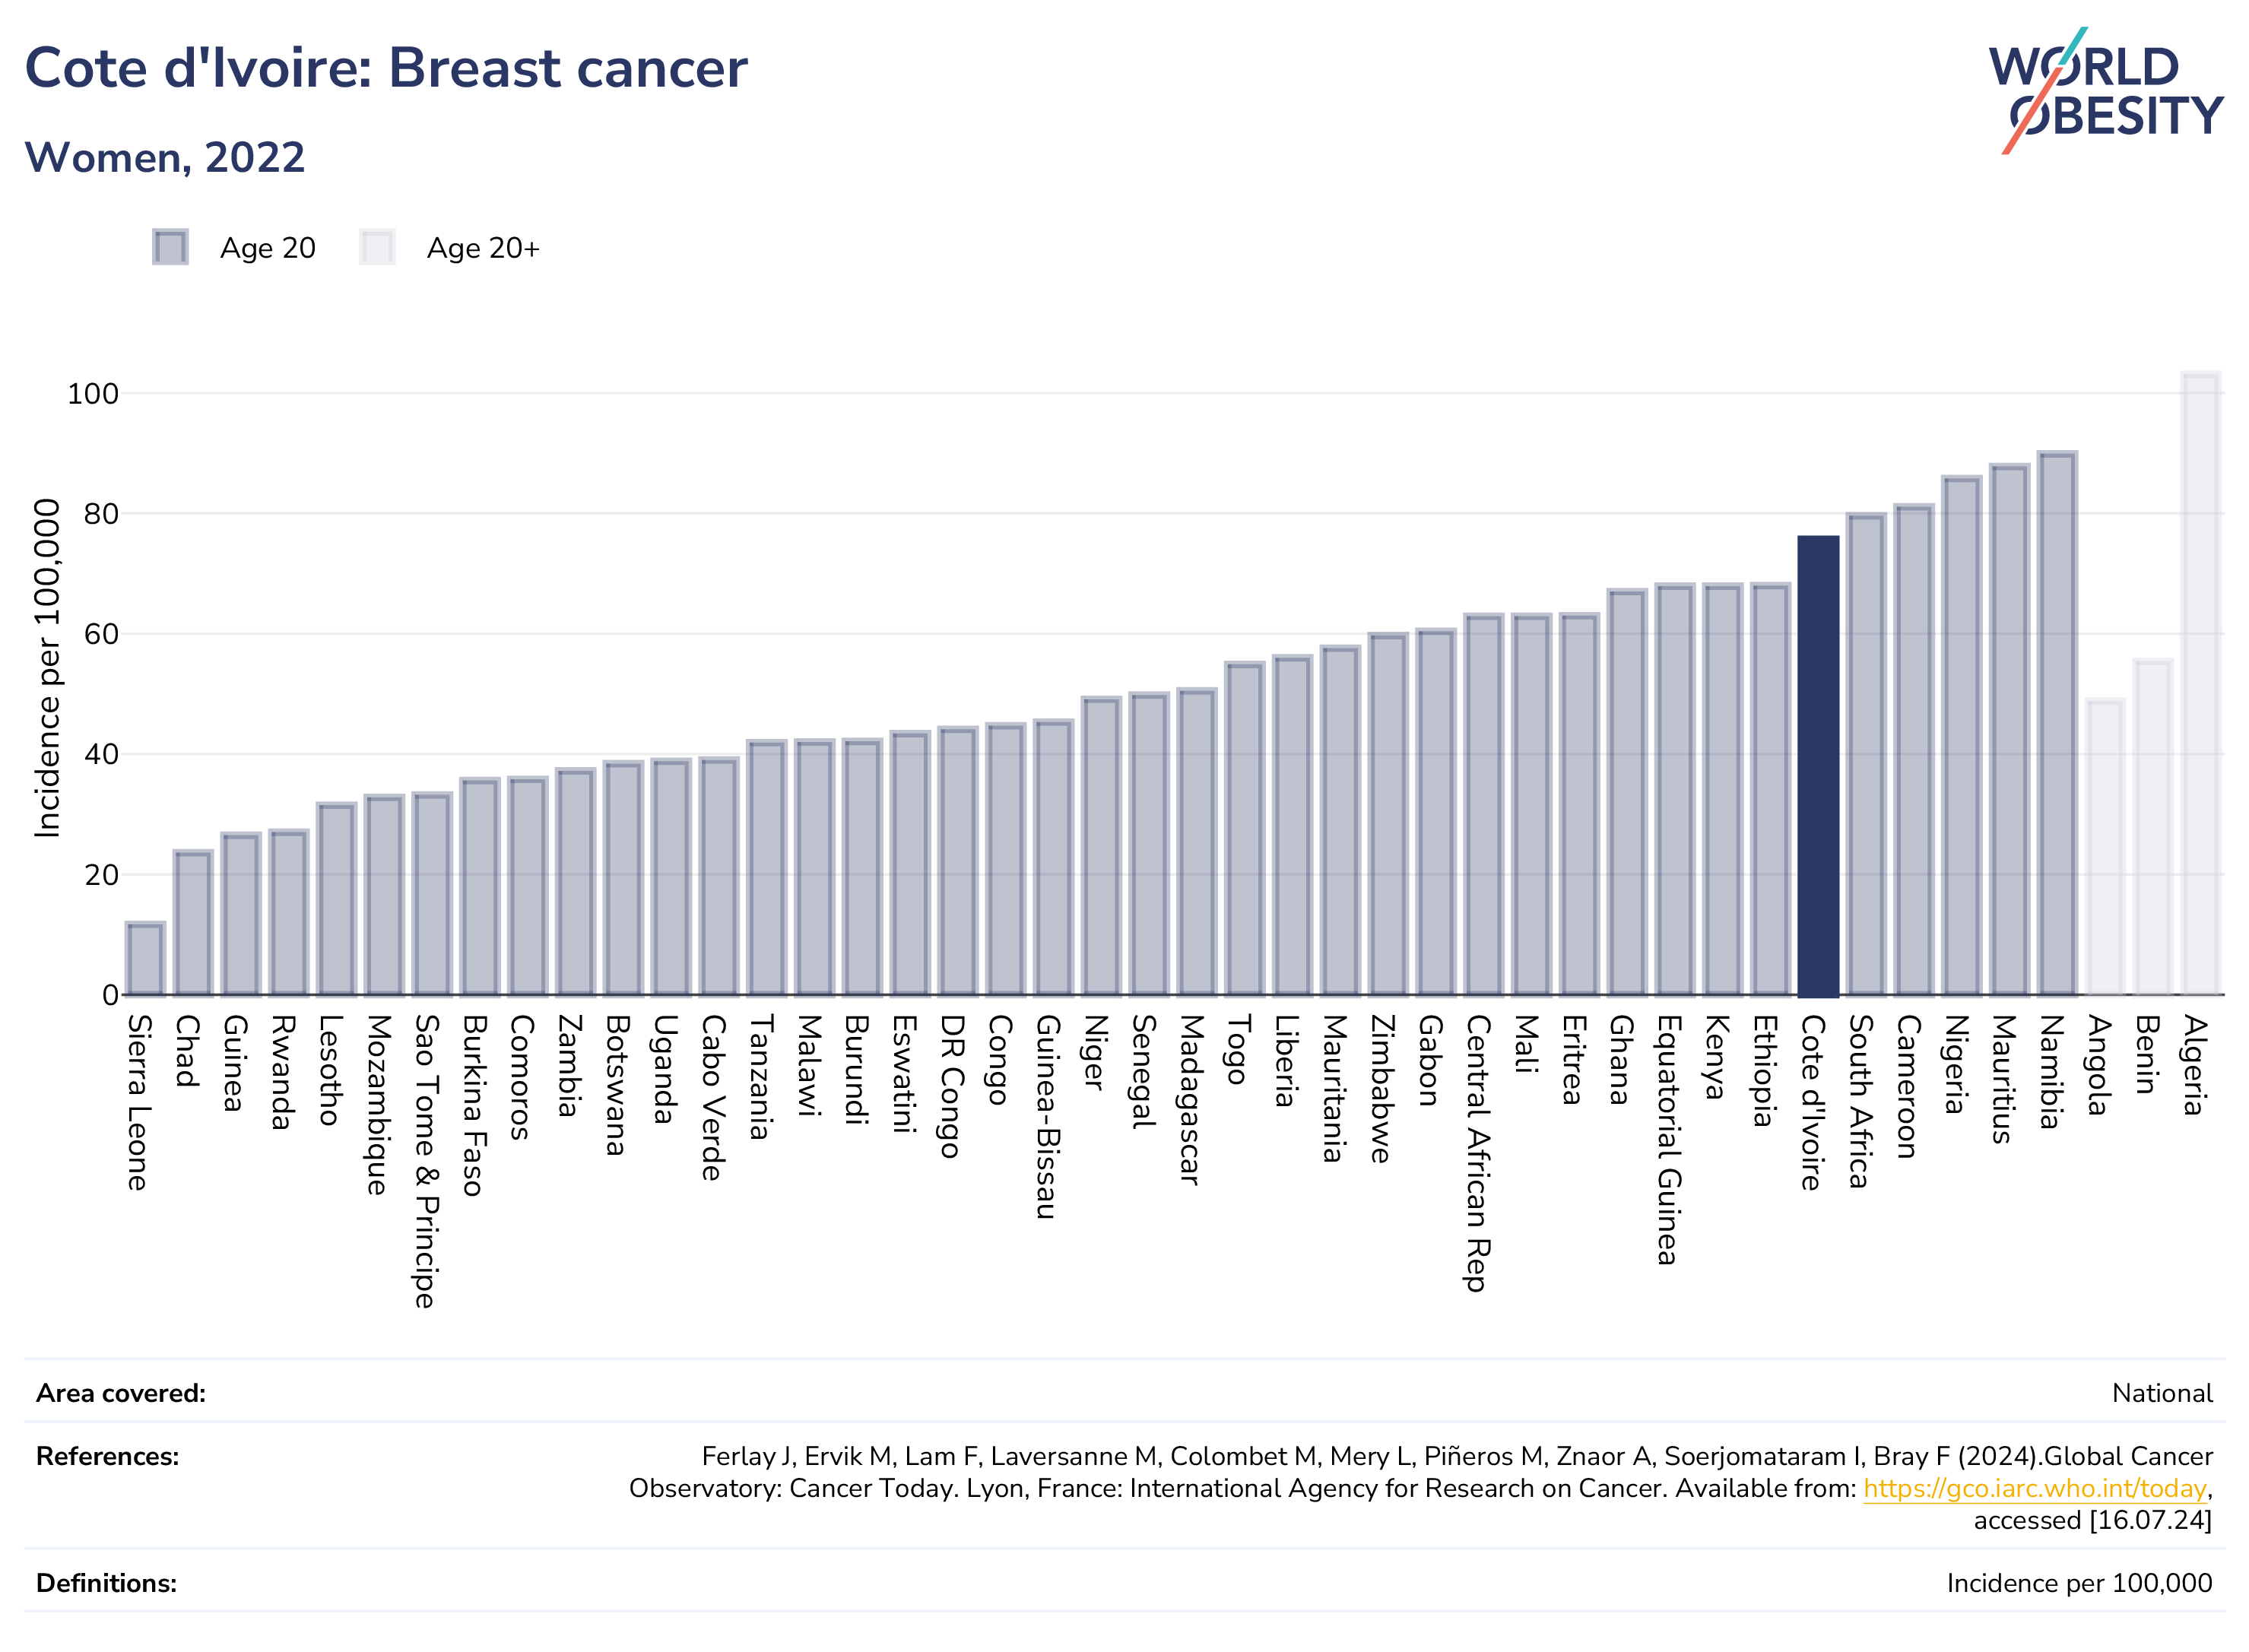Click the Age 20+ legend label
The image size is (2249, 1652).
(483, 248)
